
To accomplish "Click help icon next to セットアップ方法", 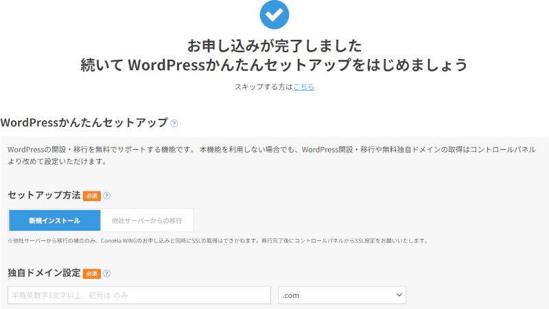I will tap(106, 196).
